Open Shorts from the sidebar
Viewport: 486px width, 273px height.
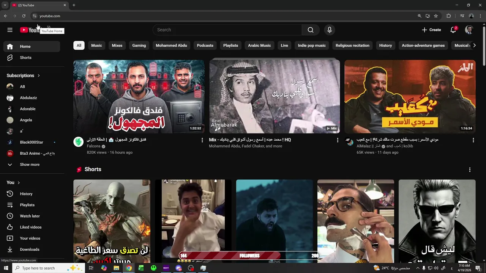[x=32, y=58]
